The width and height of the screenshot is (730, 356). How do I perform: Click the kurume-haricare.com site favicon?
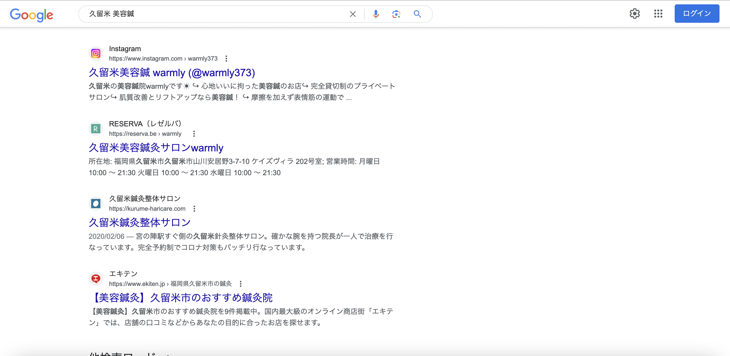[96, 204]
